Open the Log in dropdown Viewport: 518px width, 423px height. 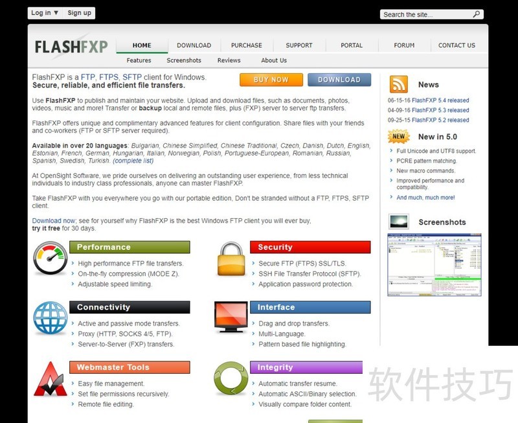tap(45, 12)
